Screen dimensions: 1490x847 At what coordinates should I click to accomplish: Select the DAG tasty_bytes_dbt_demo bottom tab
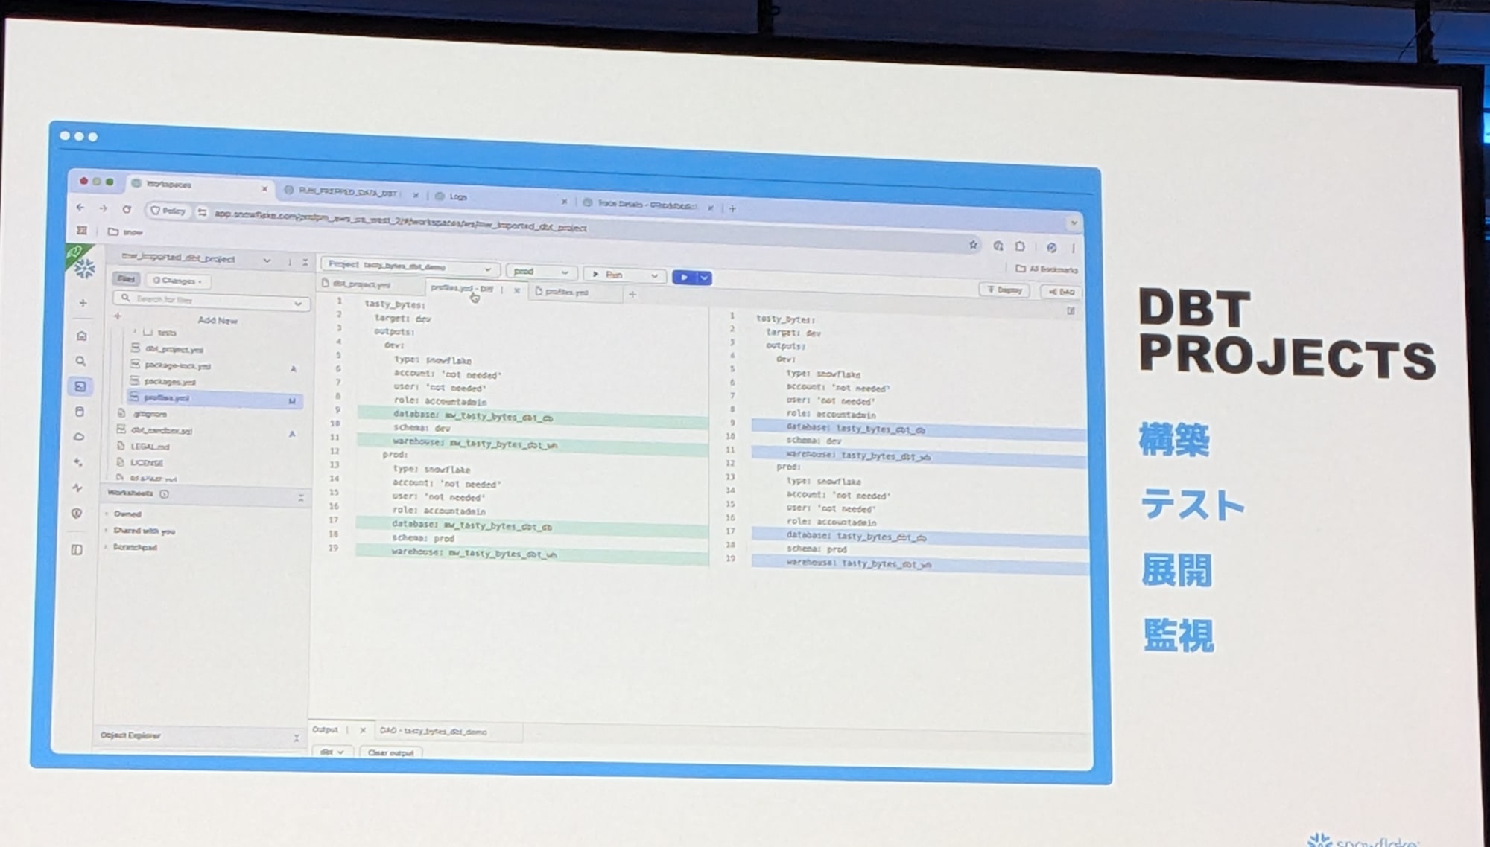click(434, 731)
